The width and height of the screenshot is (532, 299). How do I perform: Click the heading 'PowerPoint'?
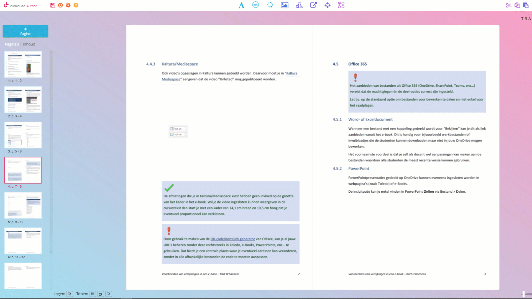click(x=359, y=169)
